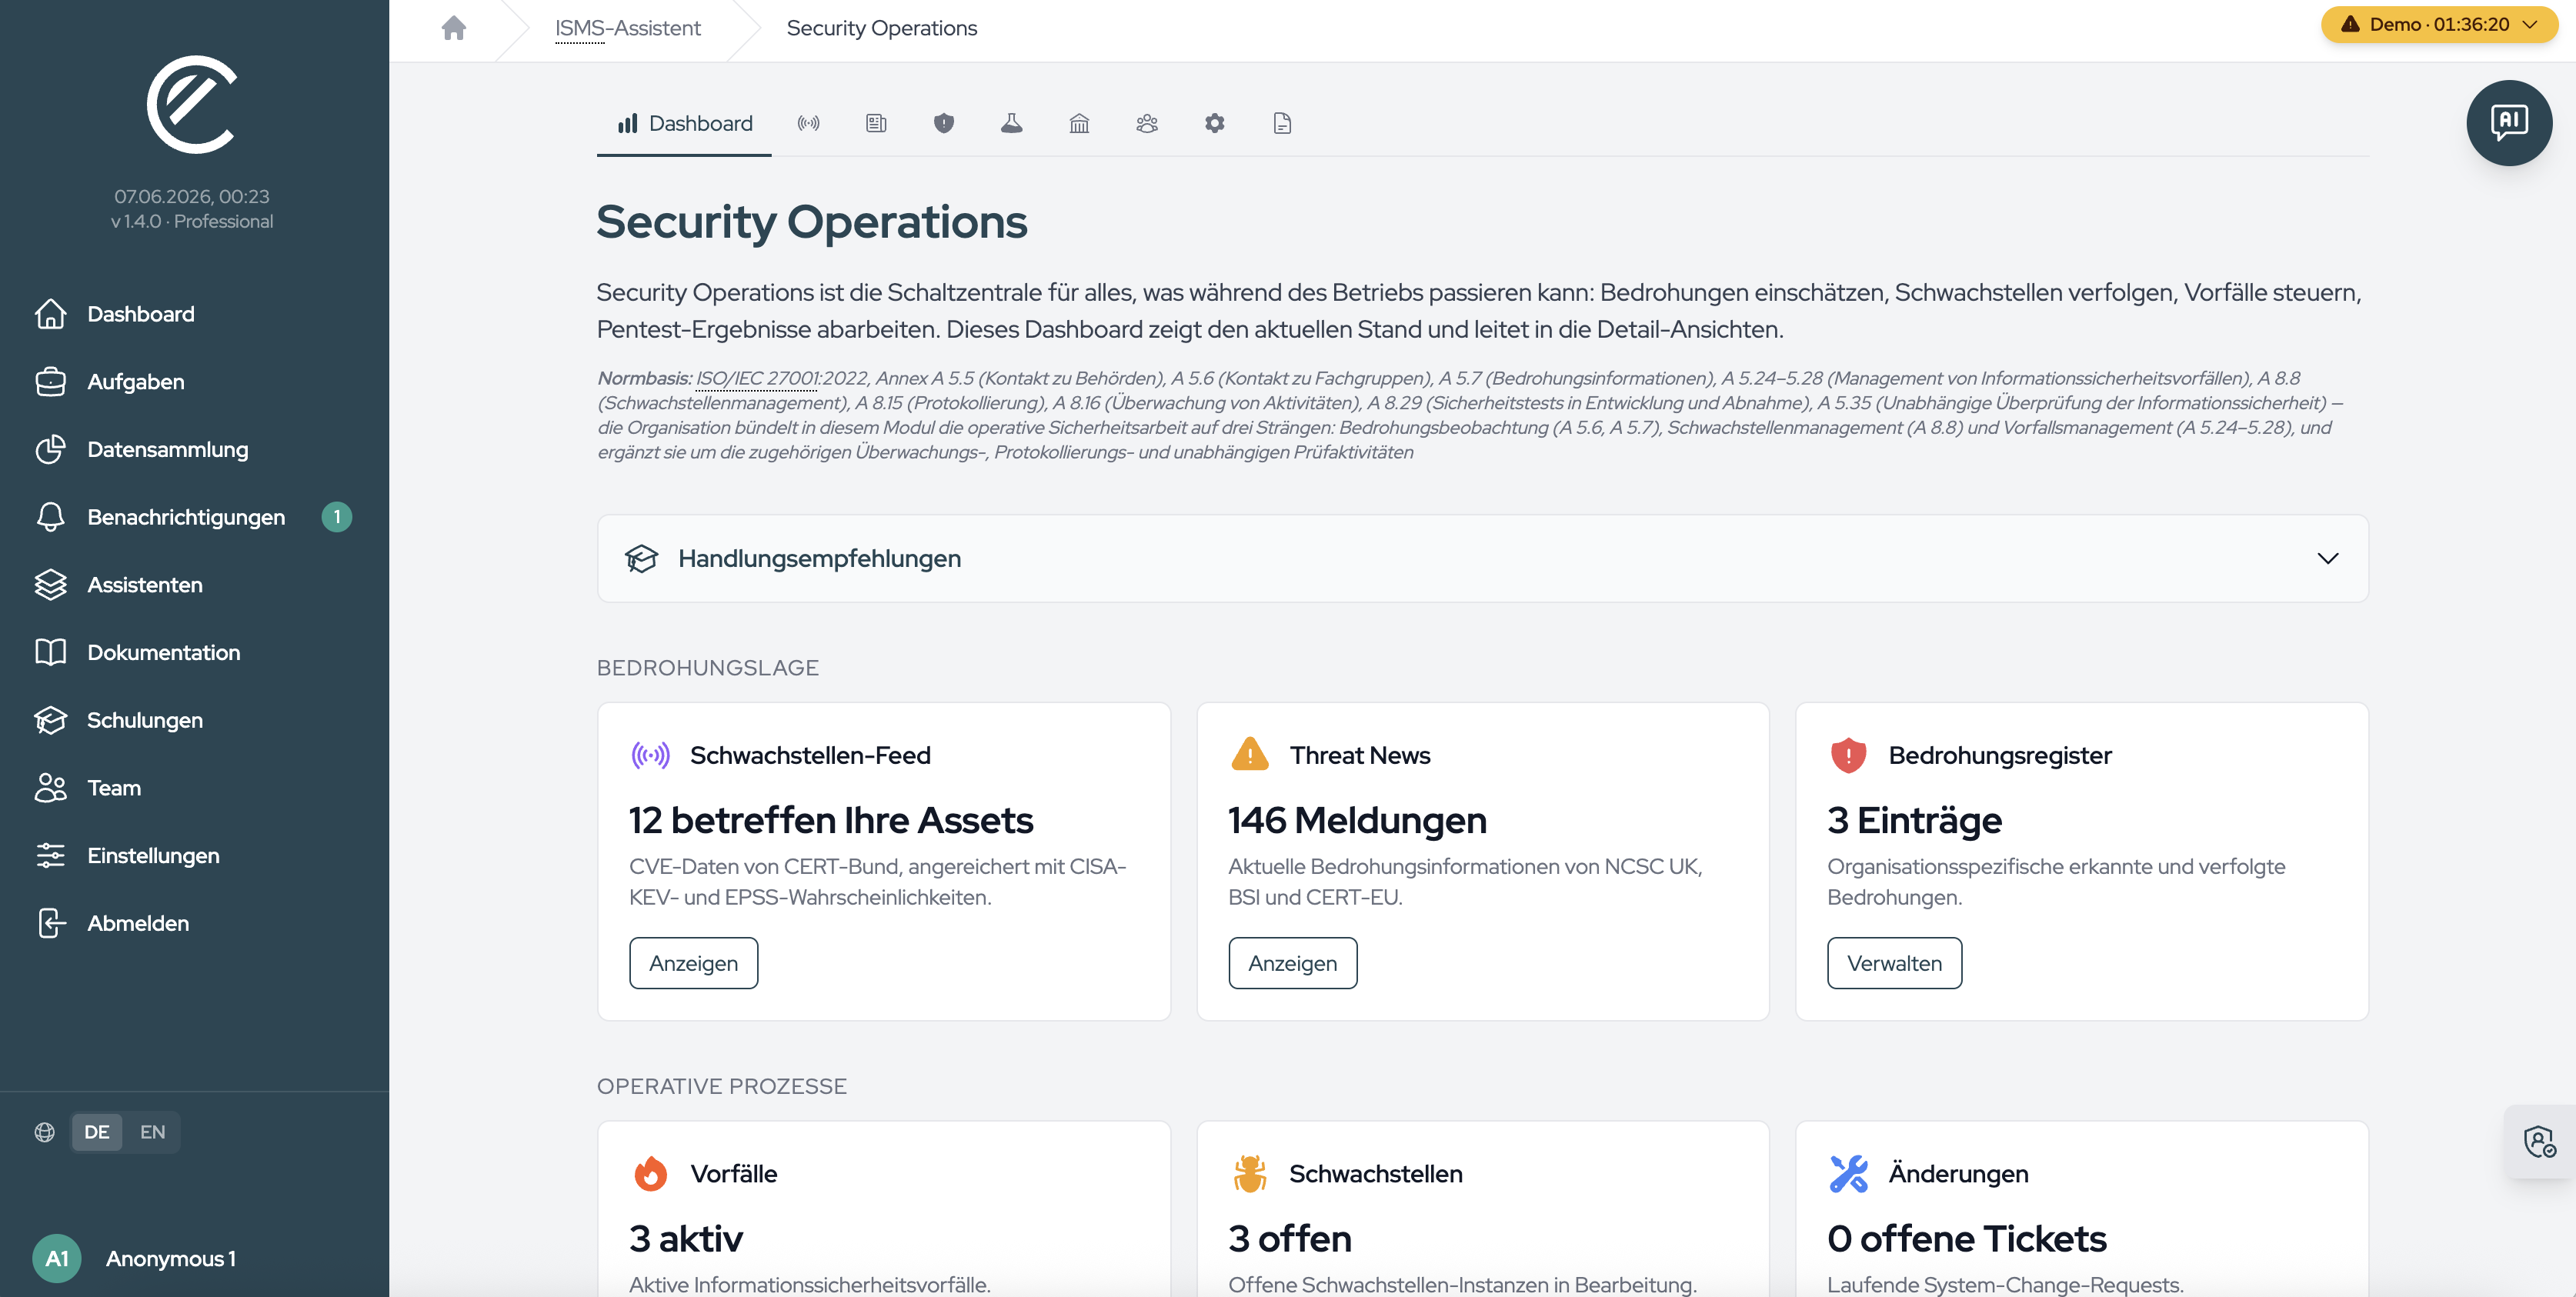Open the AI chat assistant button

[2508, 123]
